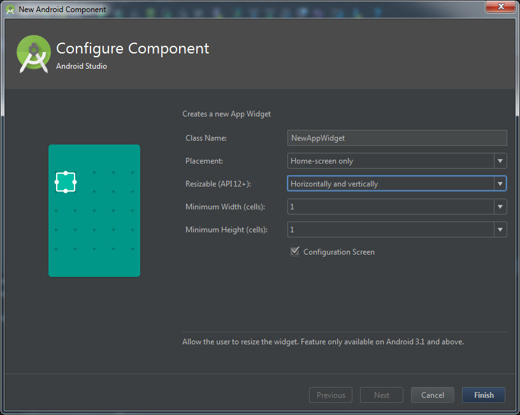Uncheck the Configuration Screen checkbox
Image resolution: width=520 pixels, height=415 pixels.
[294, 251]
